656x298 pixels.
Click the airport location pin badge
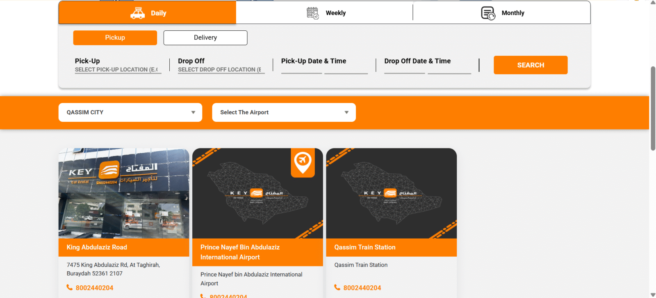pos(303,162)
